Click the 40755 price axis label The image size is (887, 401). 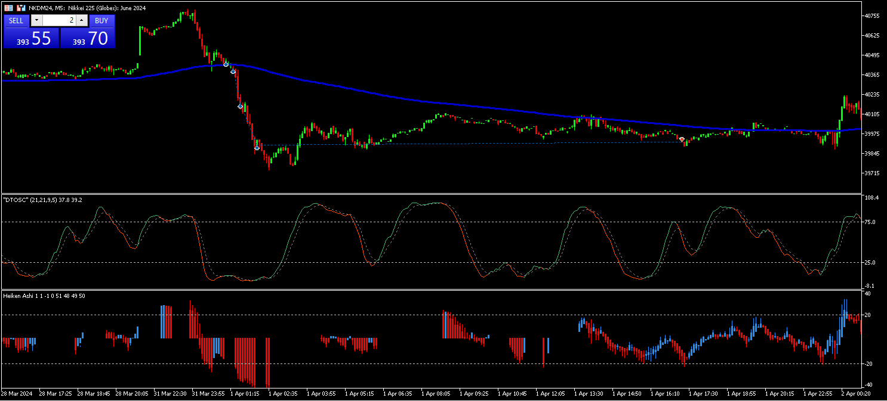872,15
